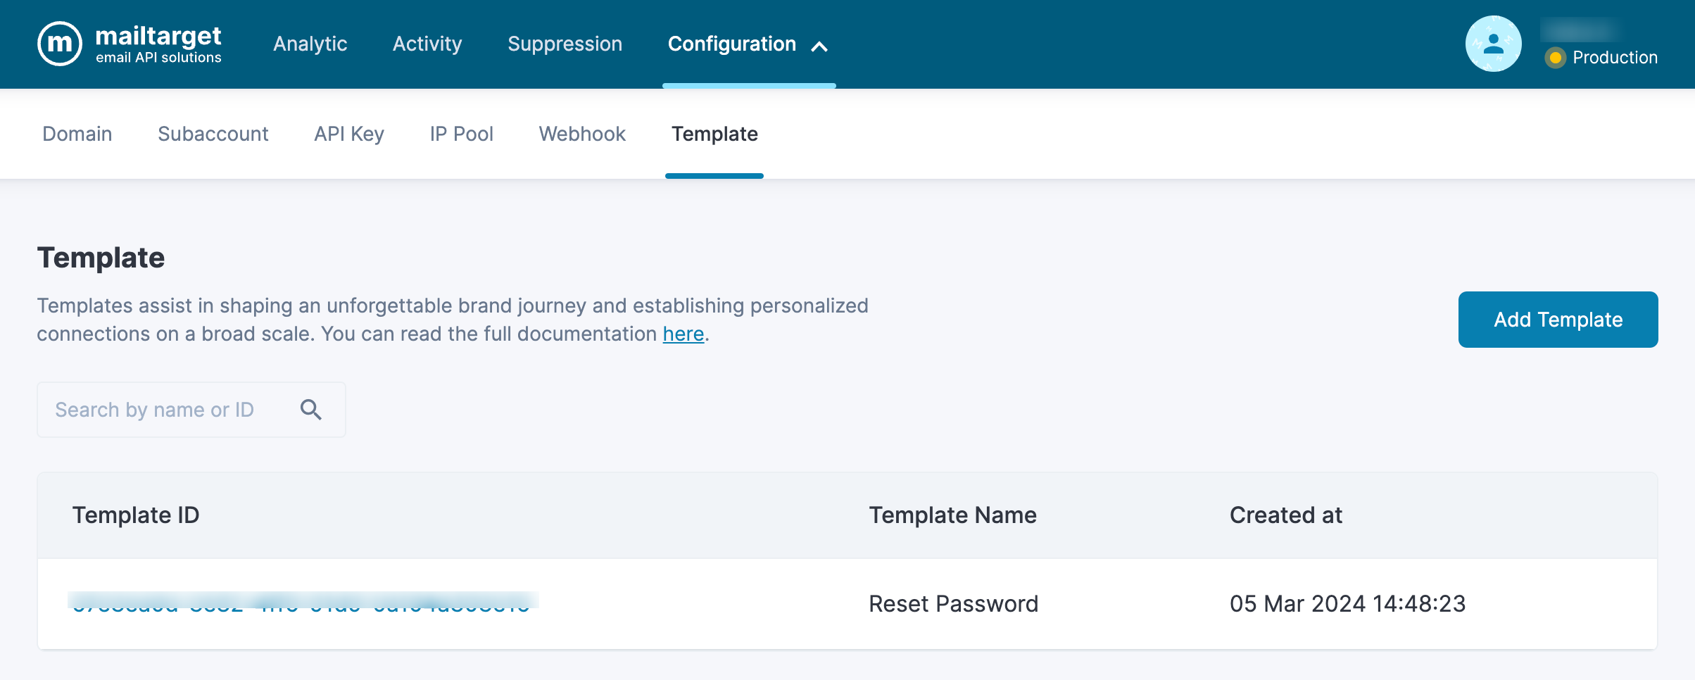Switch to the Webhook tab
The height and width of the screenshot is (680, 1695).
[x=582, y=134]
